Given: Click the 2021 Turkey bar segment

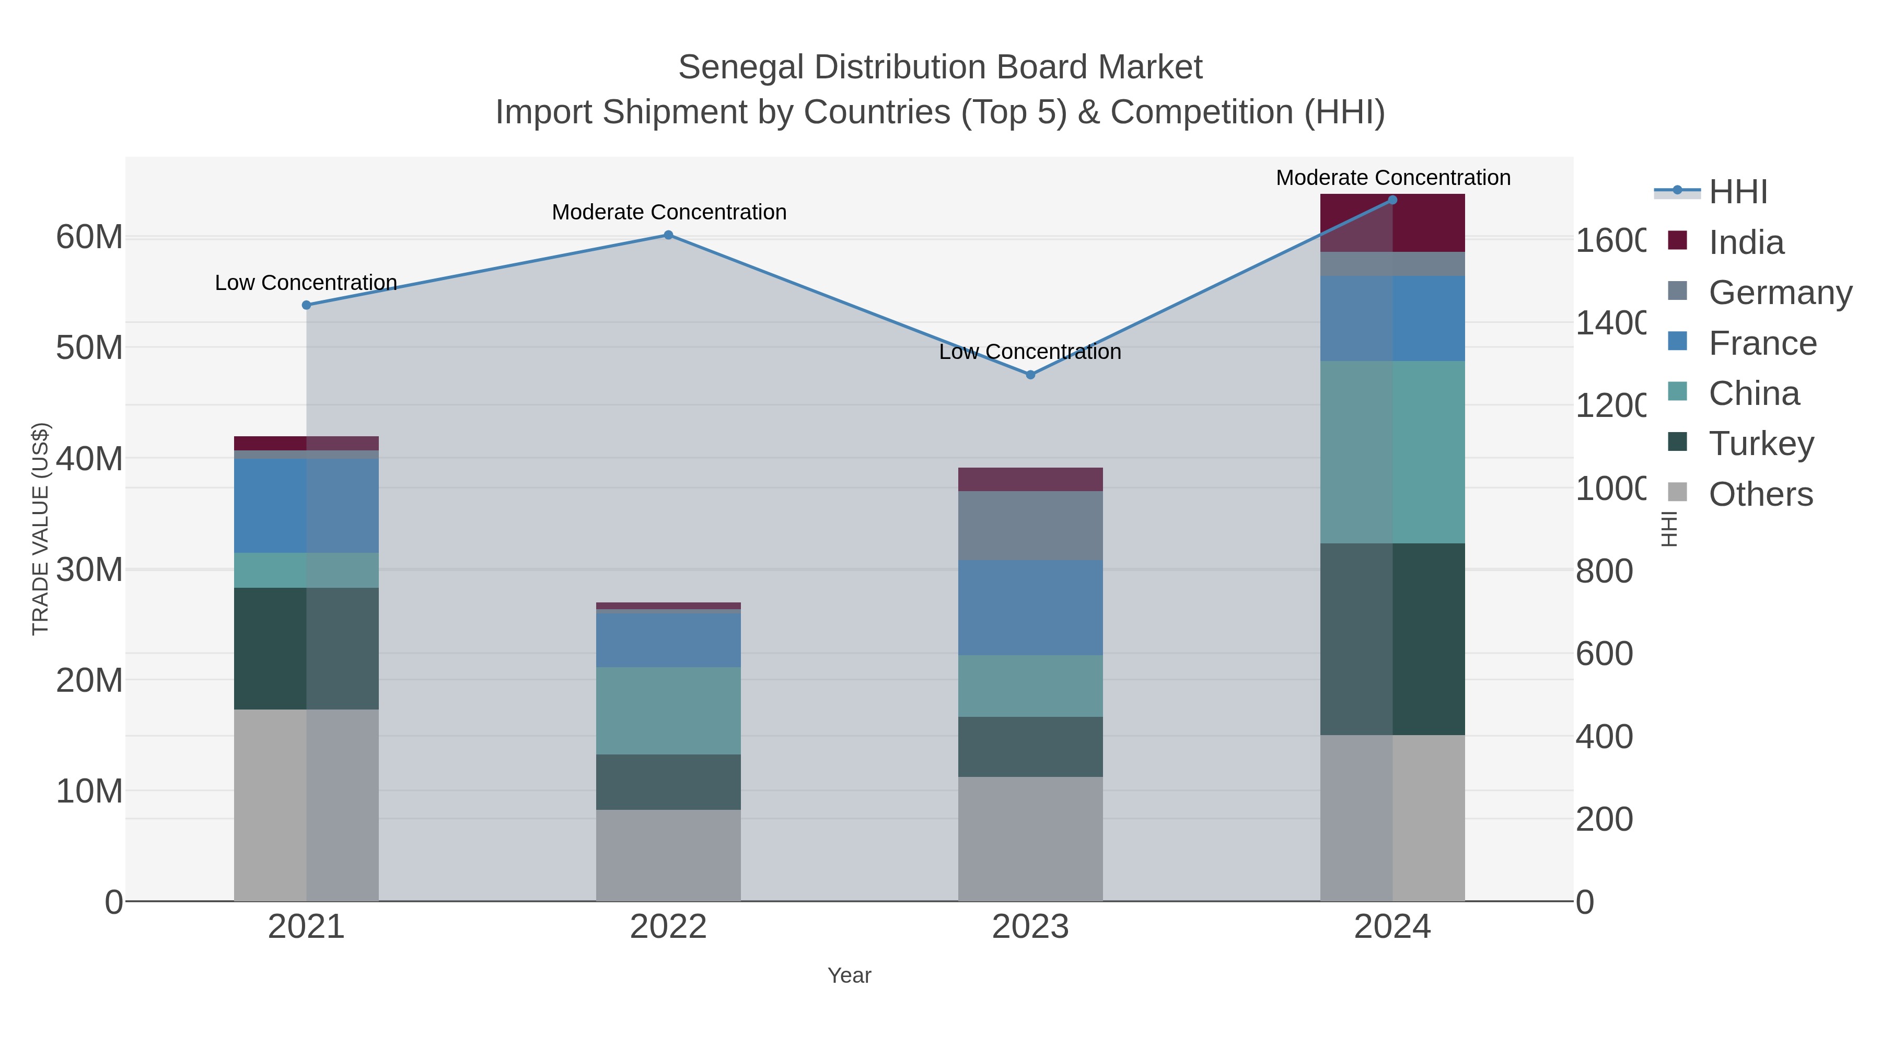Looking at the screenshot, I should [x=307, y=649].
